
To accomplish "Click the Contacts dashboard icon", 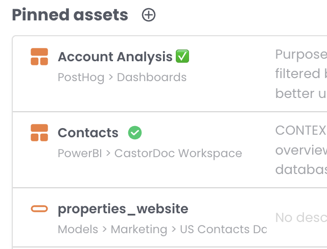I will (39, 133).
